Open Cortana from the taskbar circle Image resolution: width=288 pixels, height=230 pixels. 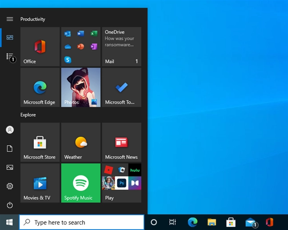pos(154,222)
